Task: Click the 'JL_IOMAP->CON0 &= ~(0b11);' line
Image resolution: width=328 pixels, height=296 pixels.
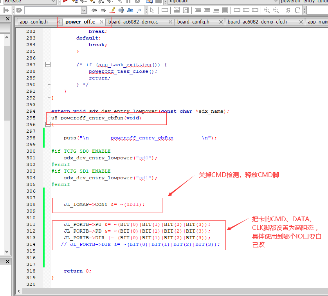Action: click(x=104, y=204)
